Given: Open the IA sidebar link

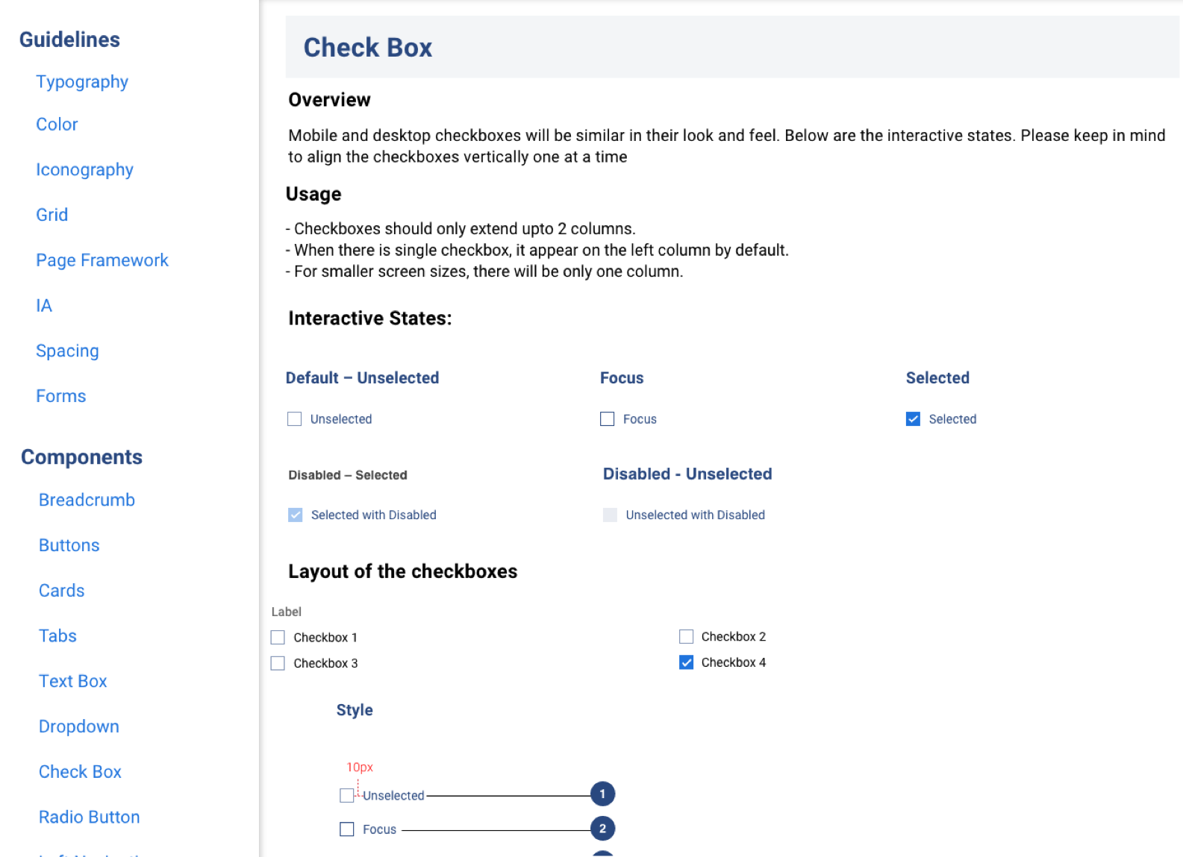Looking at the screenshot, I should [x=44, y=306].
